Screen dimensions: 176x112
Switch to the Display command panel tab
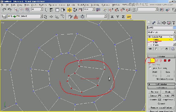point(169,23)
